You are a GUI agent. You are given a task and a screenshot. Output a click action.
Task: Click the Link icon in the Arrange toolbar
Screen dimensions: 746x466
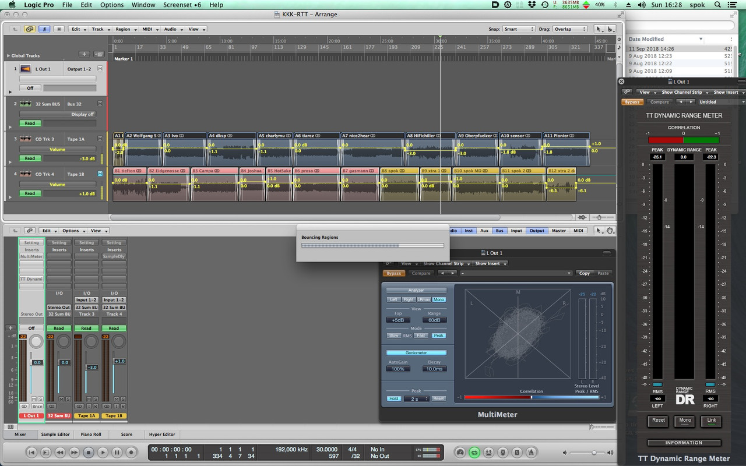30,29
